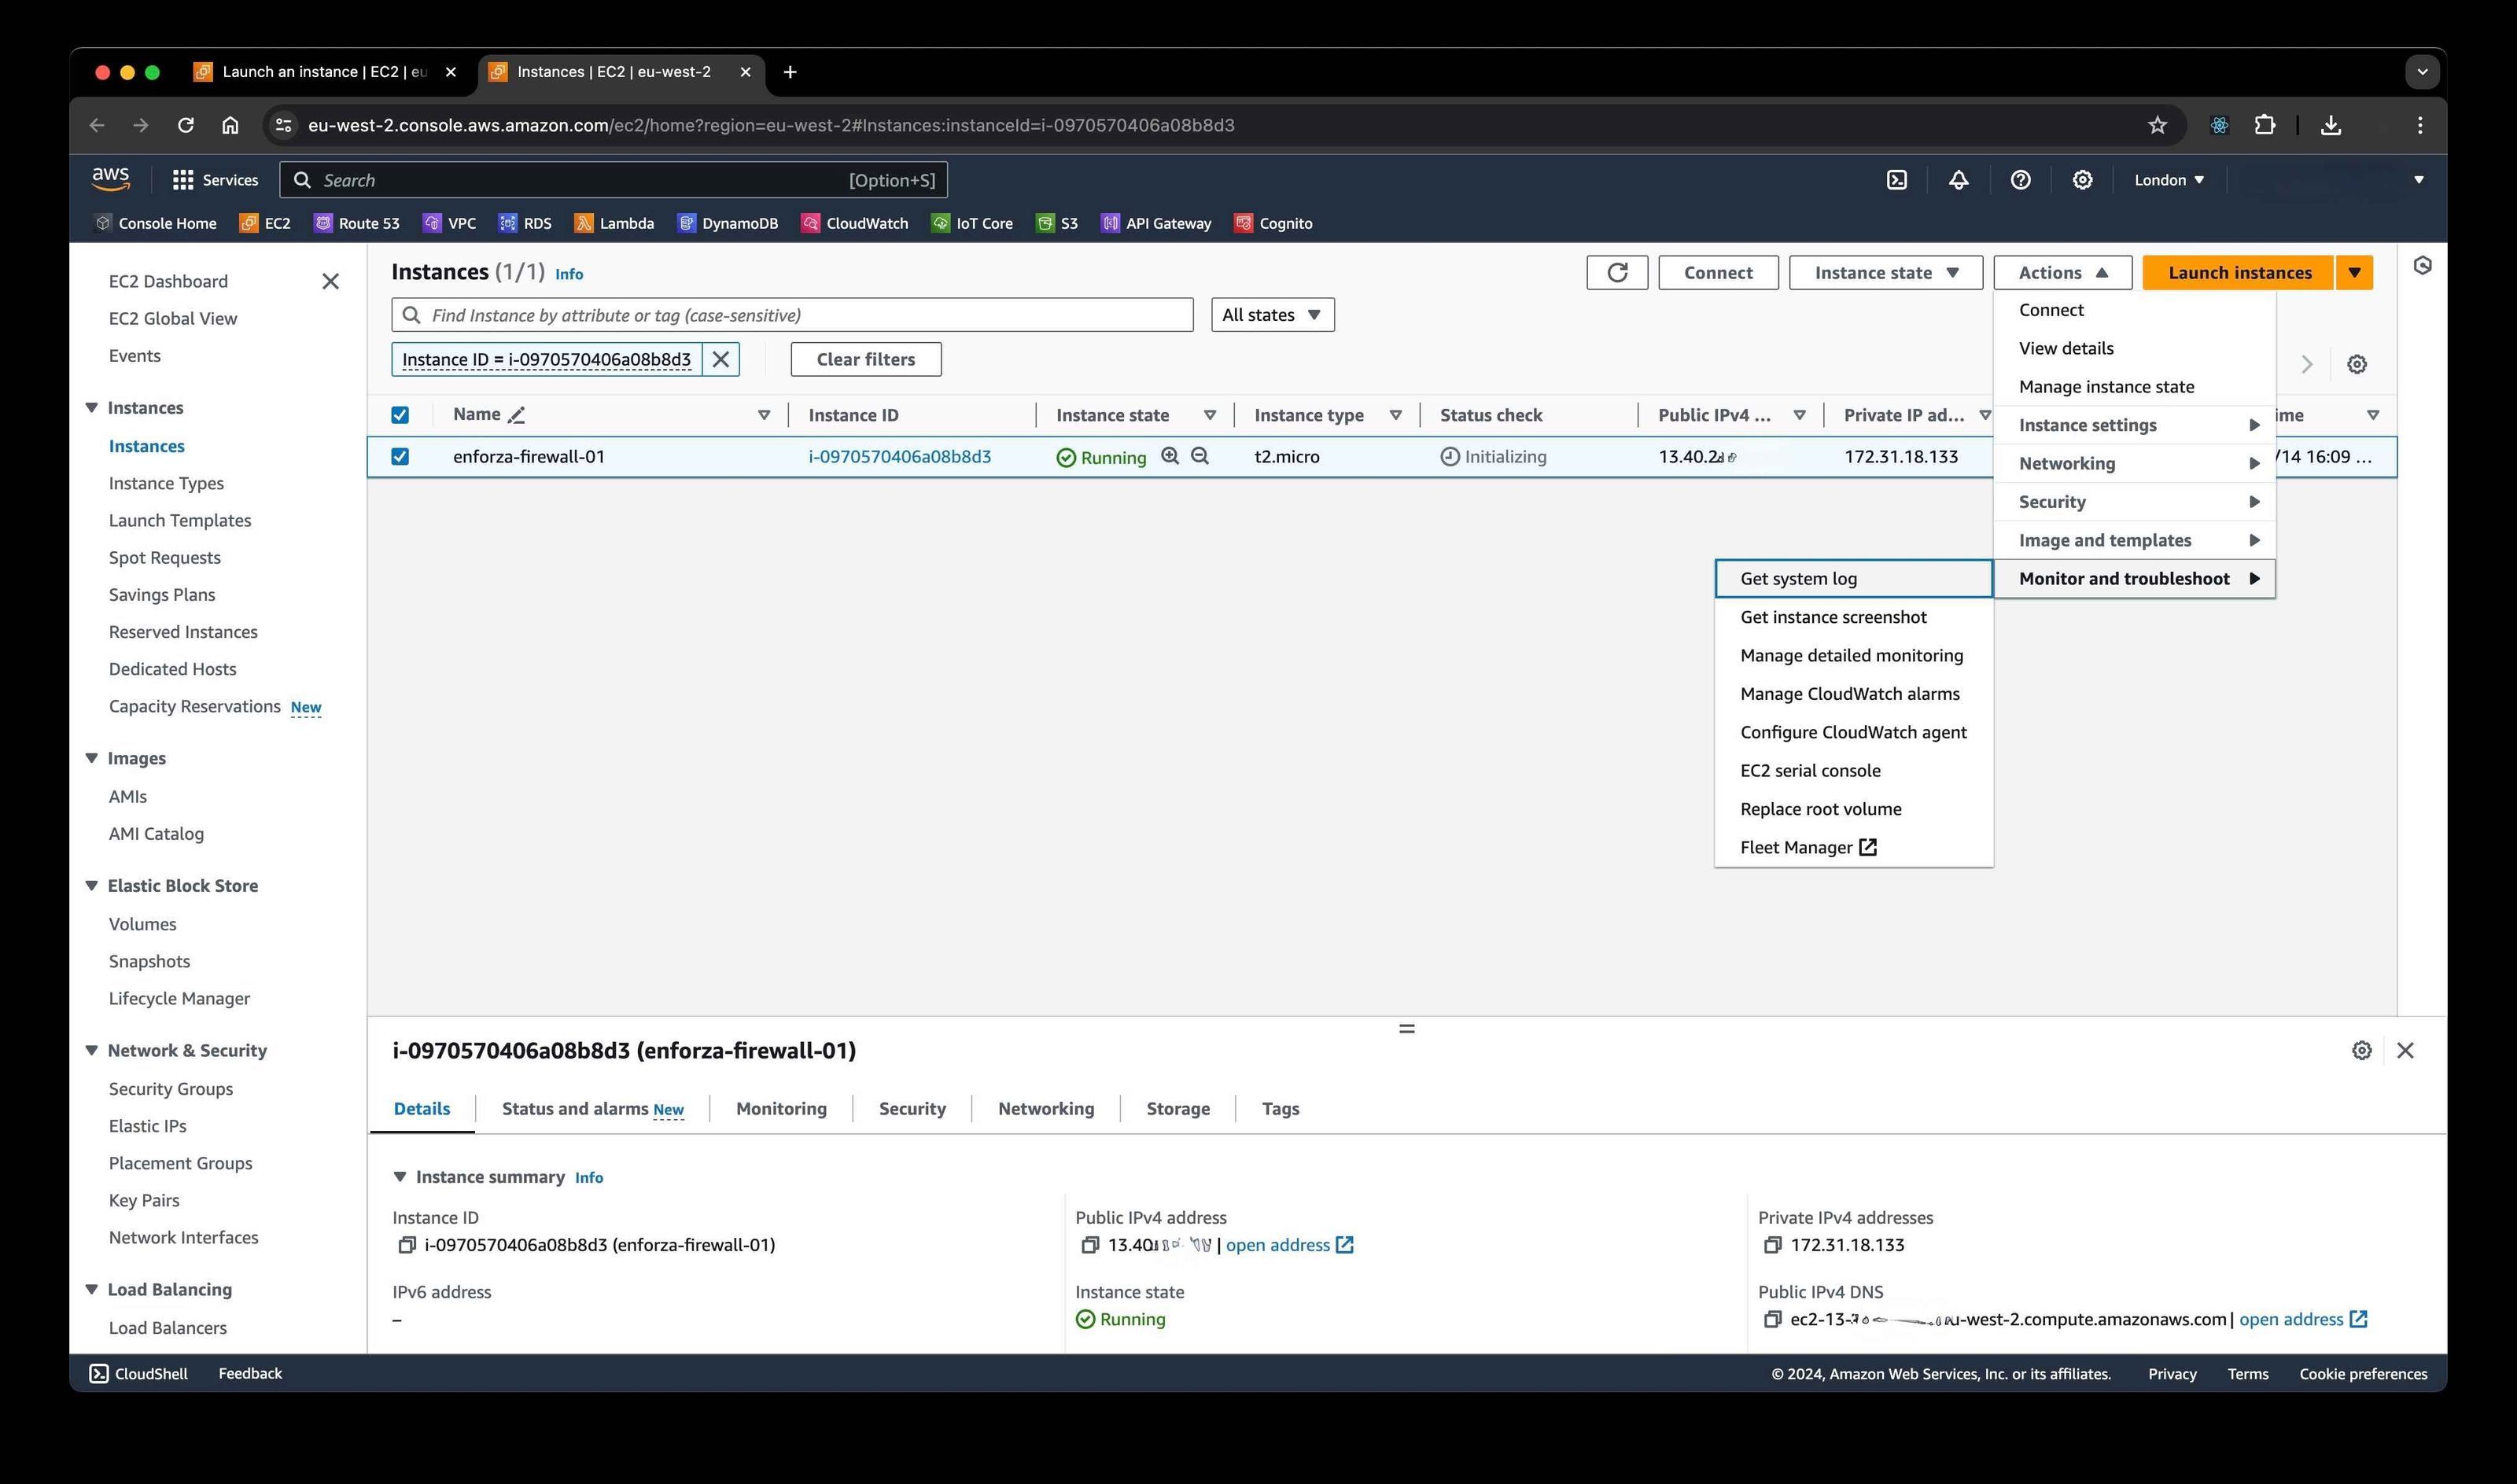Collapse Elastic Block Store sidebar section
Image resolution: width=2517 pixels, height=1484 pixels.
(92, 886)
